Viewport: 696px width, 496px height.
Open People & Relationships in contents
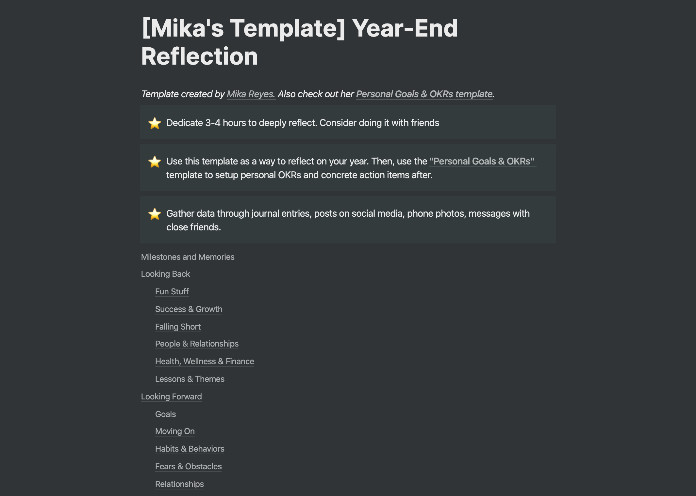197,344
